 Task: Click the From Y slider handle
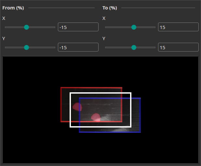click(27, 48)
